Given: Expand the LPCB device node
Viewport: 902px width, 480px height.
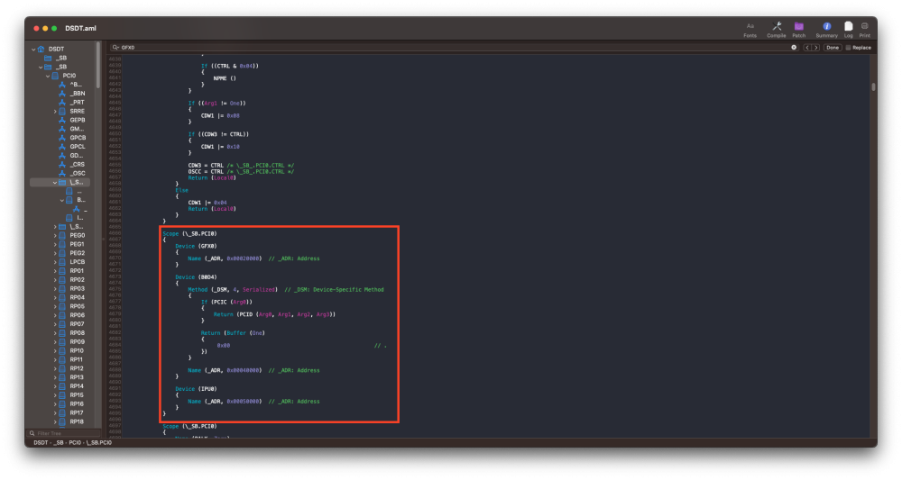Looking at the screenshot, I should tap(55, 262).
